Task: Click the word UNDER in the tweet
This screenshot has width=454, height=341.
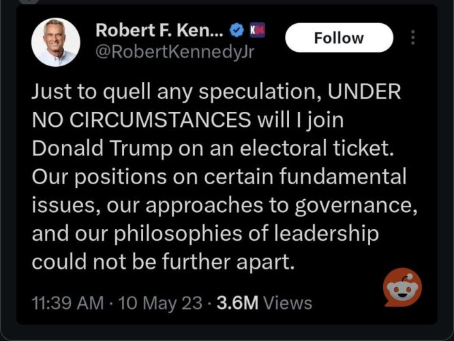Action: pos(364,91)
